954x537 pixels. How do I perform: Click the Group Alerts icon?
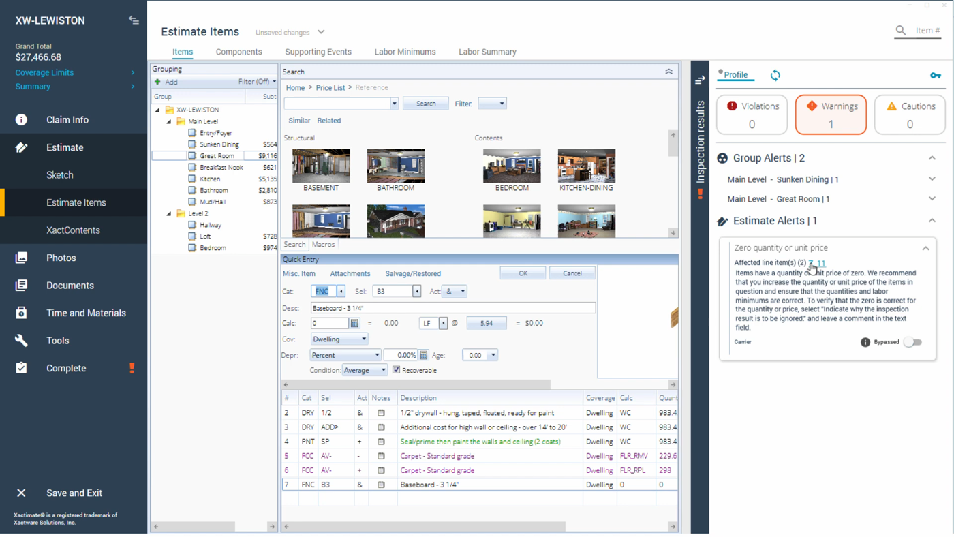click(722, 158)
